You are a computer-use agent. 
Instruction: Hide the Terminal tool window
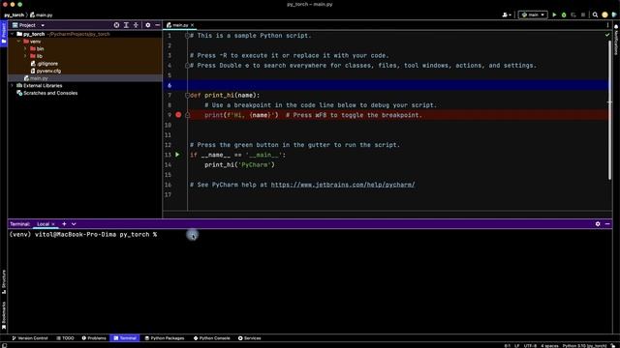607,223
